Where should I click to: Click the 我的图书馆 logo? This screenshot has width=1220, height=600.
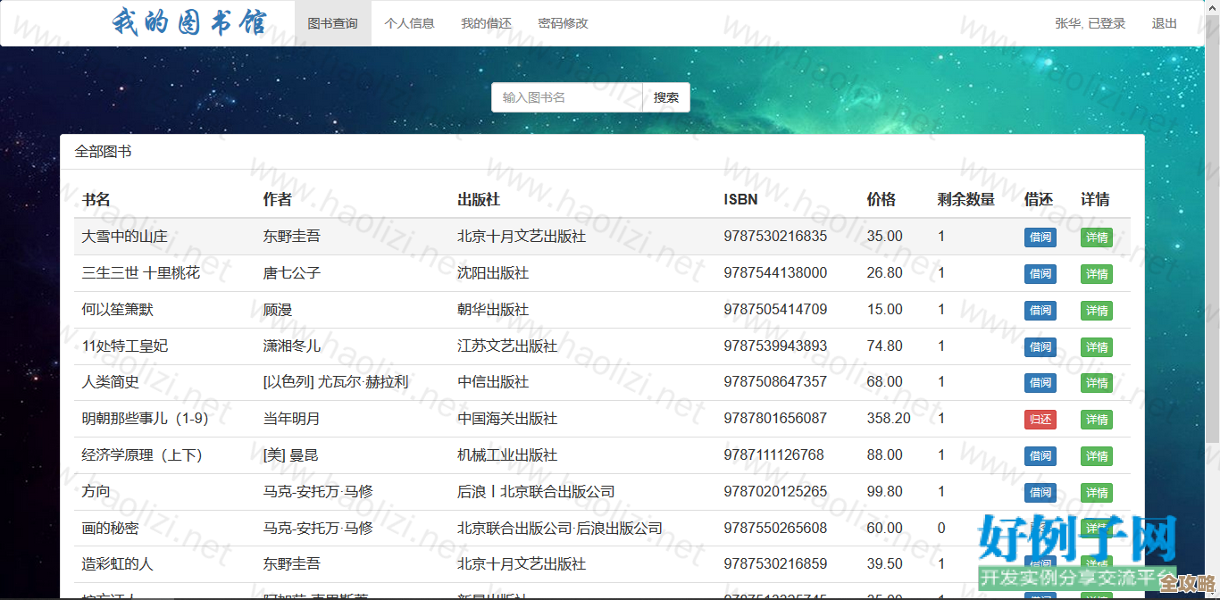click(x=189, y=23)
